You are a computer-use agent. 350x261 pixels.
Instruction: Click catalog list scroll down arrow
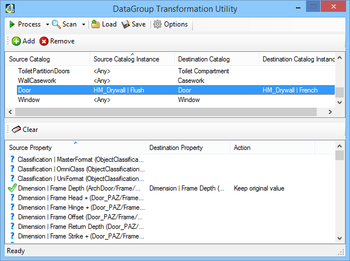point(340,103)
